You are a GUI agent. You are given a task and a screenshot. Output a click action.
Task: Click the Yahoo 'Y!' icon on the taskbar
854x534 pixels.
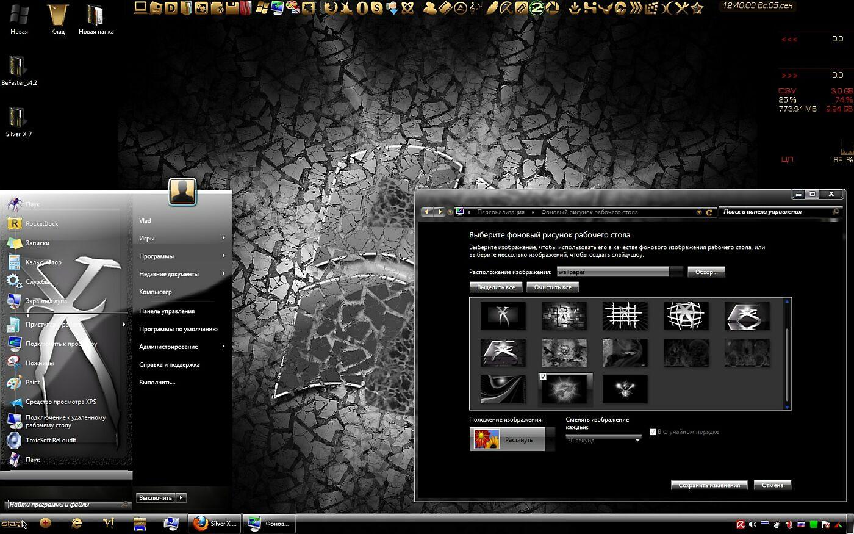tap(109, 523)
